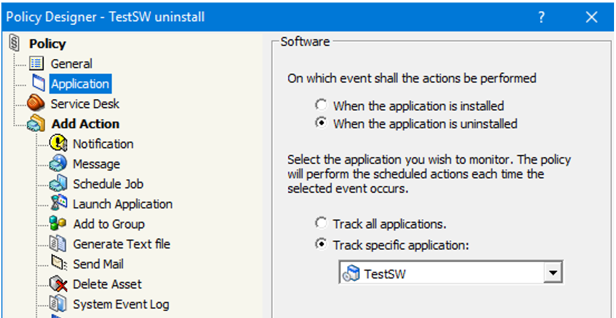This screenshot has width=616, height=318.
Task: Enable 'Track all applications' radio button
Action: point(321,224)
